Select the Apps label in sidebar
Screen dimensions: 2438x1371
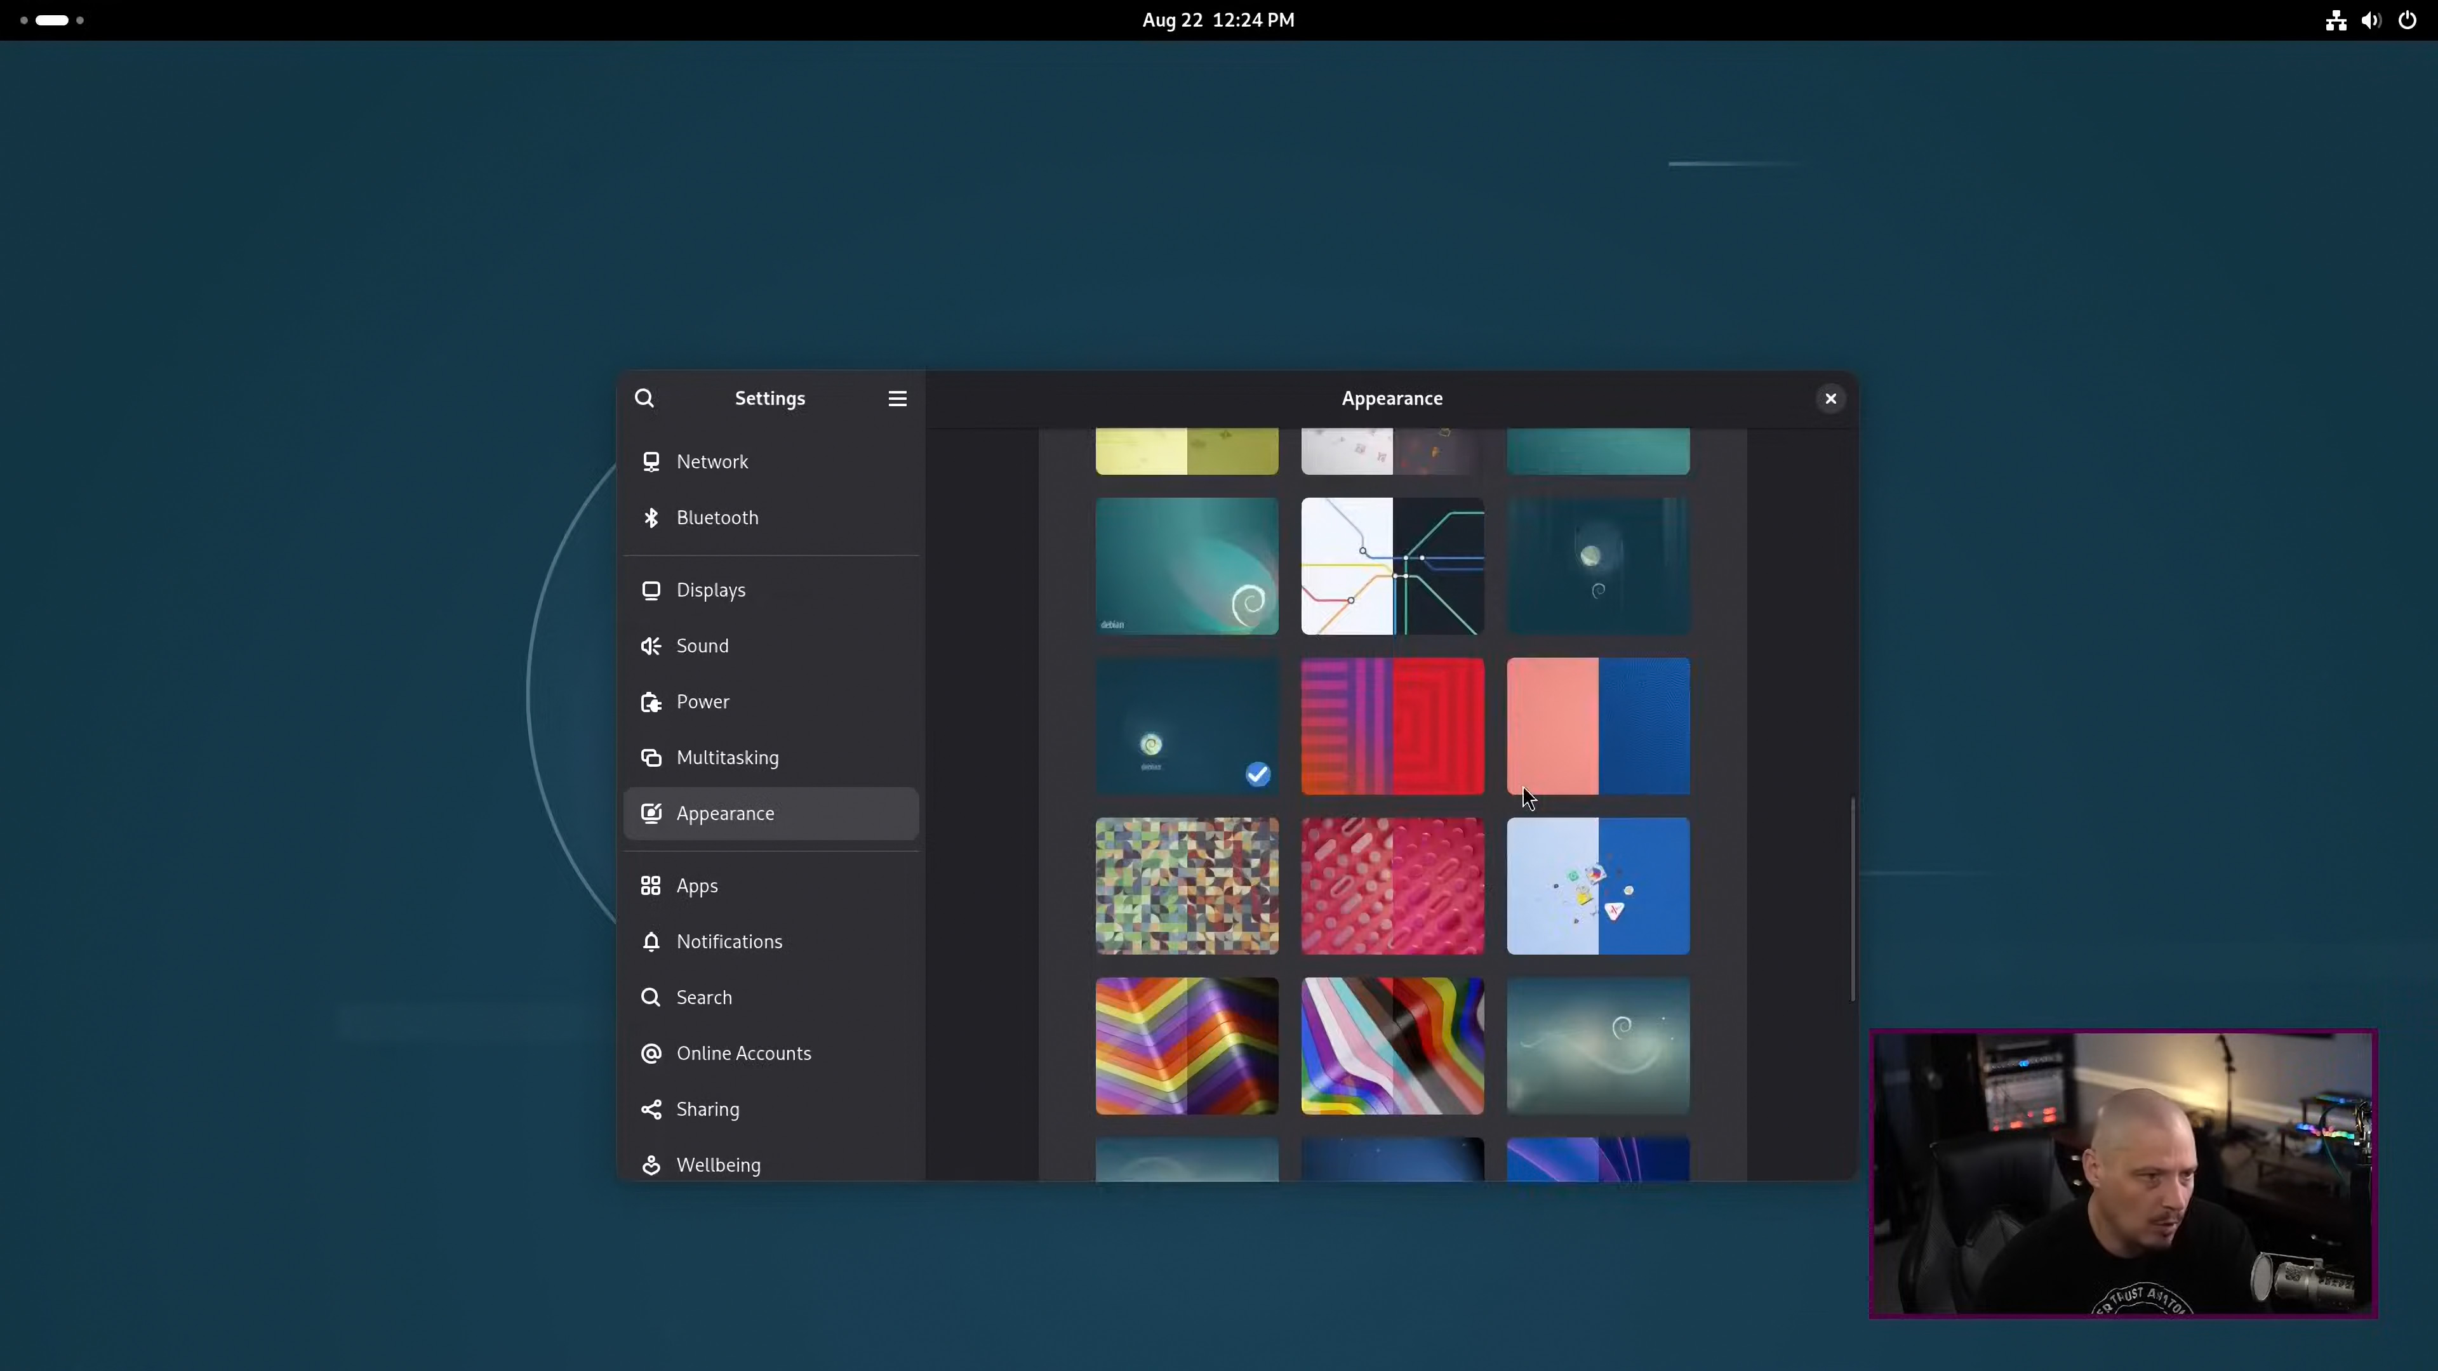click(698, 887)
